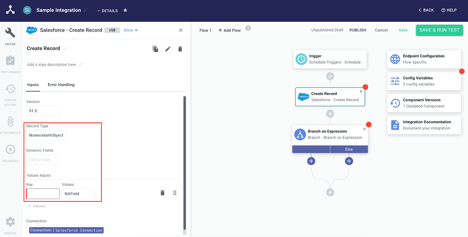This screenshot has height=237, width=468.
Task: Click the SAVE & RUN TEST button
Action: tap(439, 30)
